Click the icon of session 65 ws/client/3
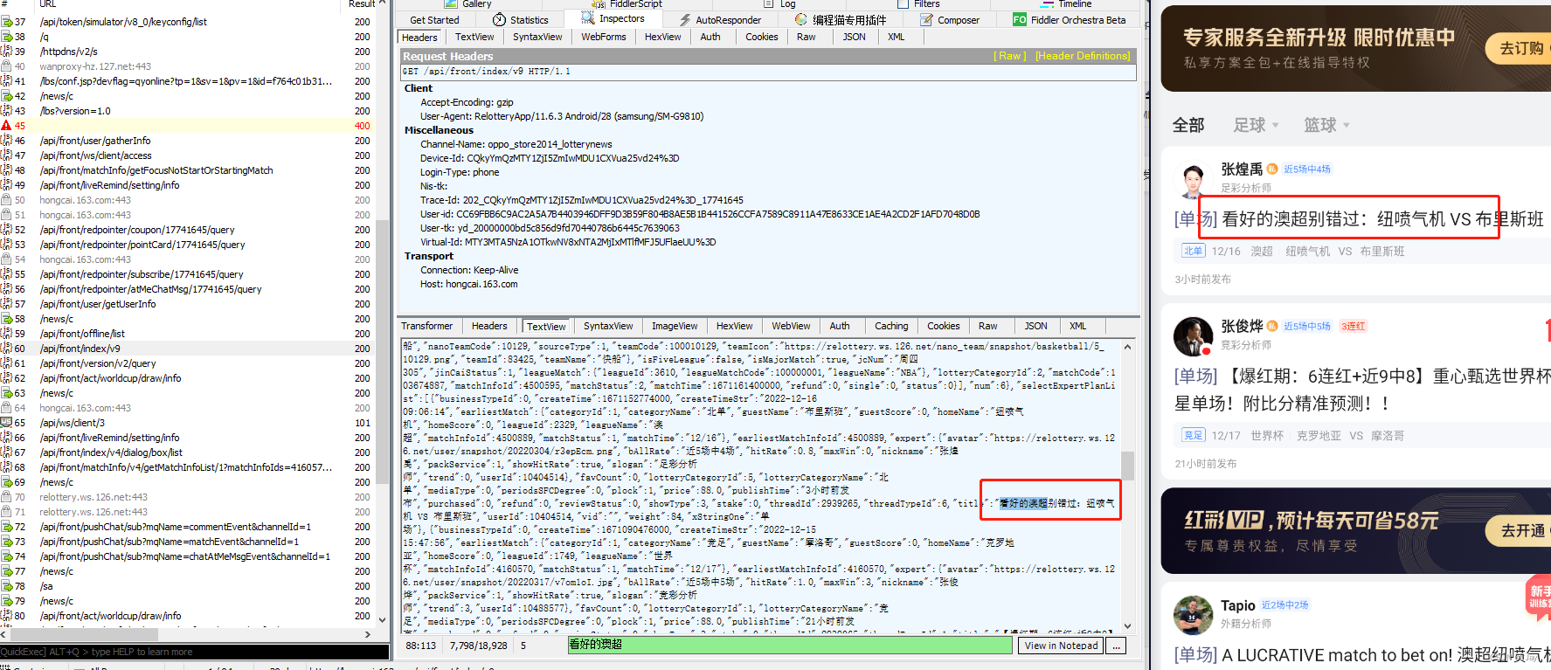This screenshot has width=1551, height=670. (x=6, y=423)
